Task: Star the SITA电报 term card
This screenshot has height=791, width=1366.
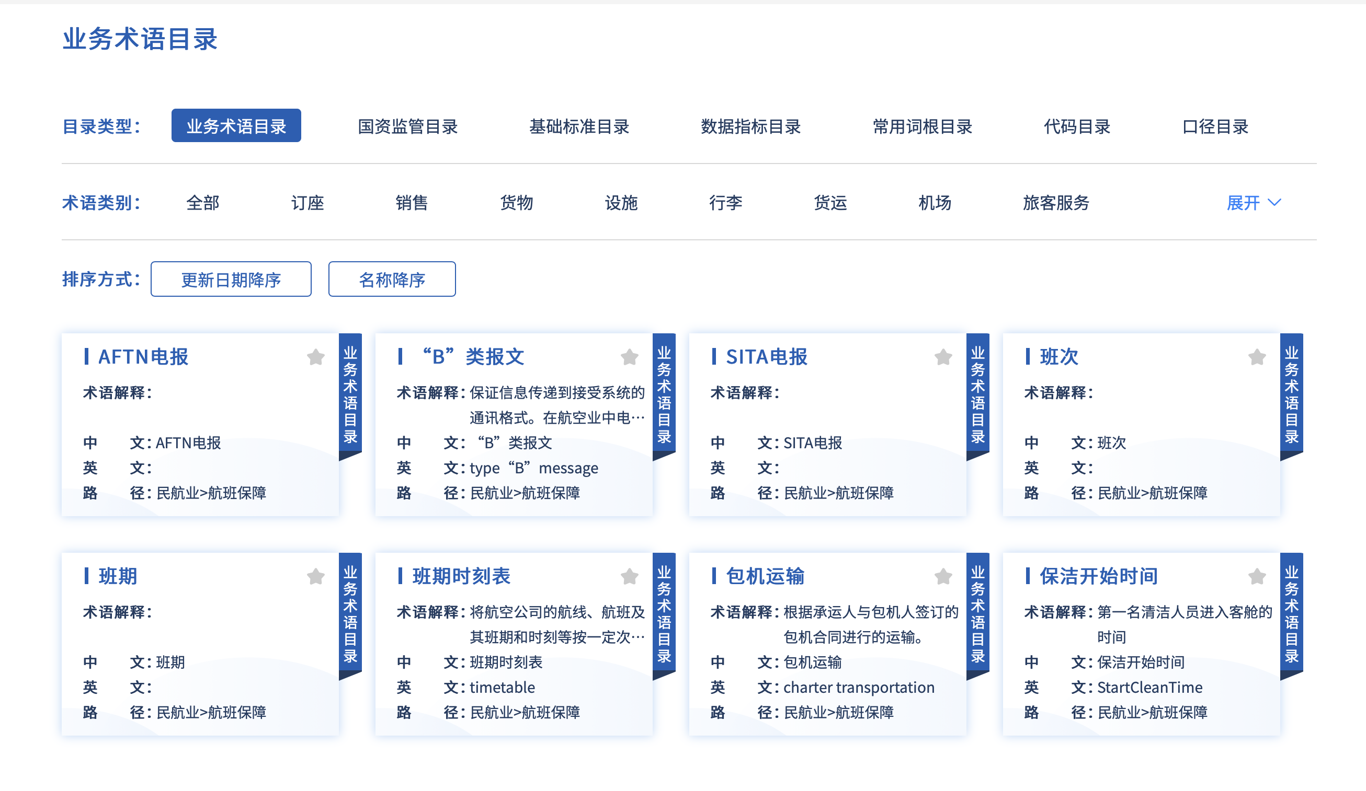Action: click(943, 357)
